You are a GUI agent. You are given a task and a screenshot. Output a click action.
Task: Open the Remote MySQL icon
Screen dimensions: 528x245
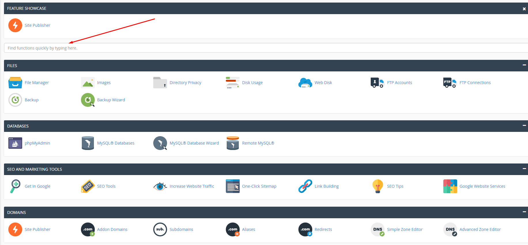232,143
